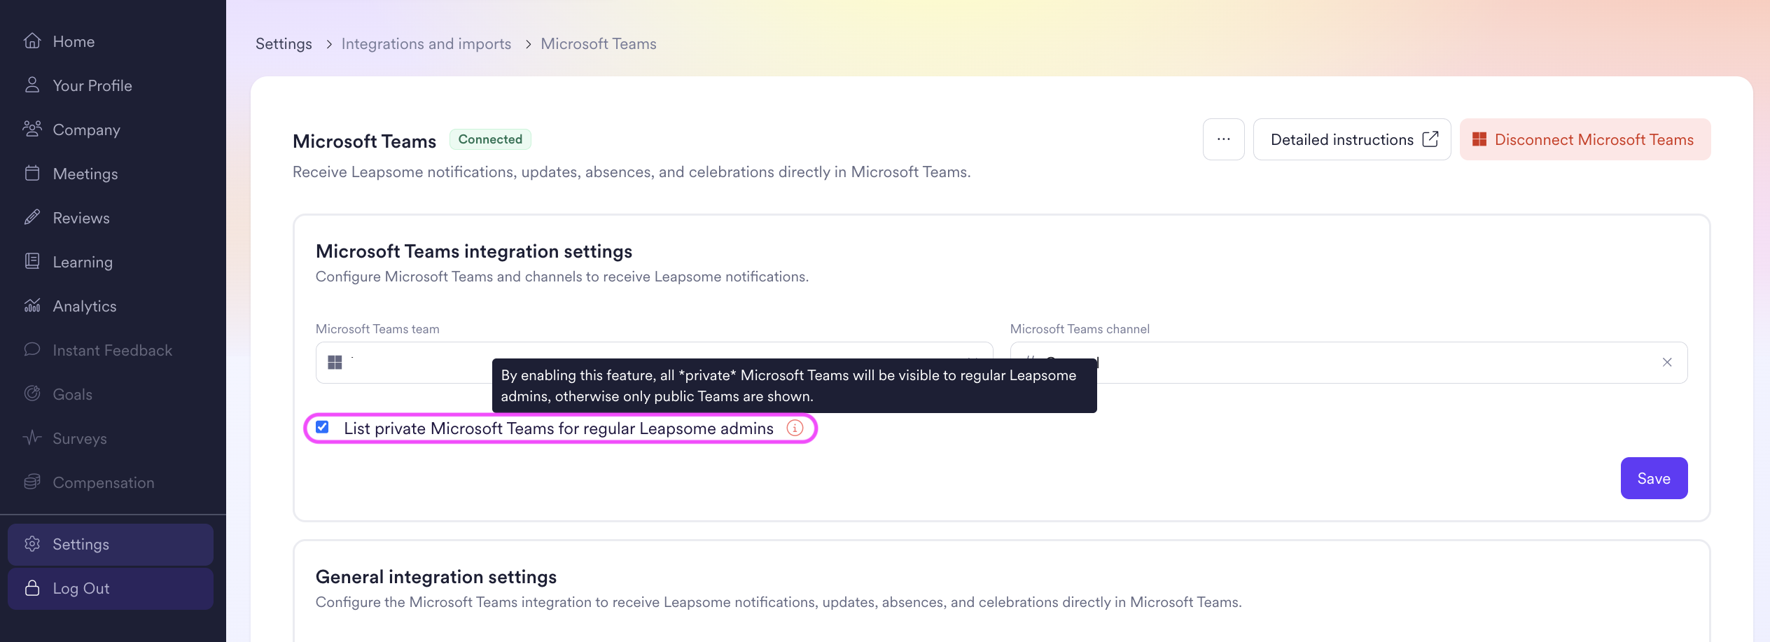Clear the Microsoft Teams channel selection

pos(1667,363)
